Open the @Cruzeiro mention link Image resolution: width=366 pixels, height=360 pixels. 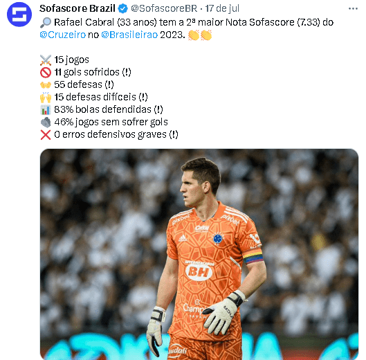click(63, 35)
